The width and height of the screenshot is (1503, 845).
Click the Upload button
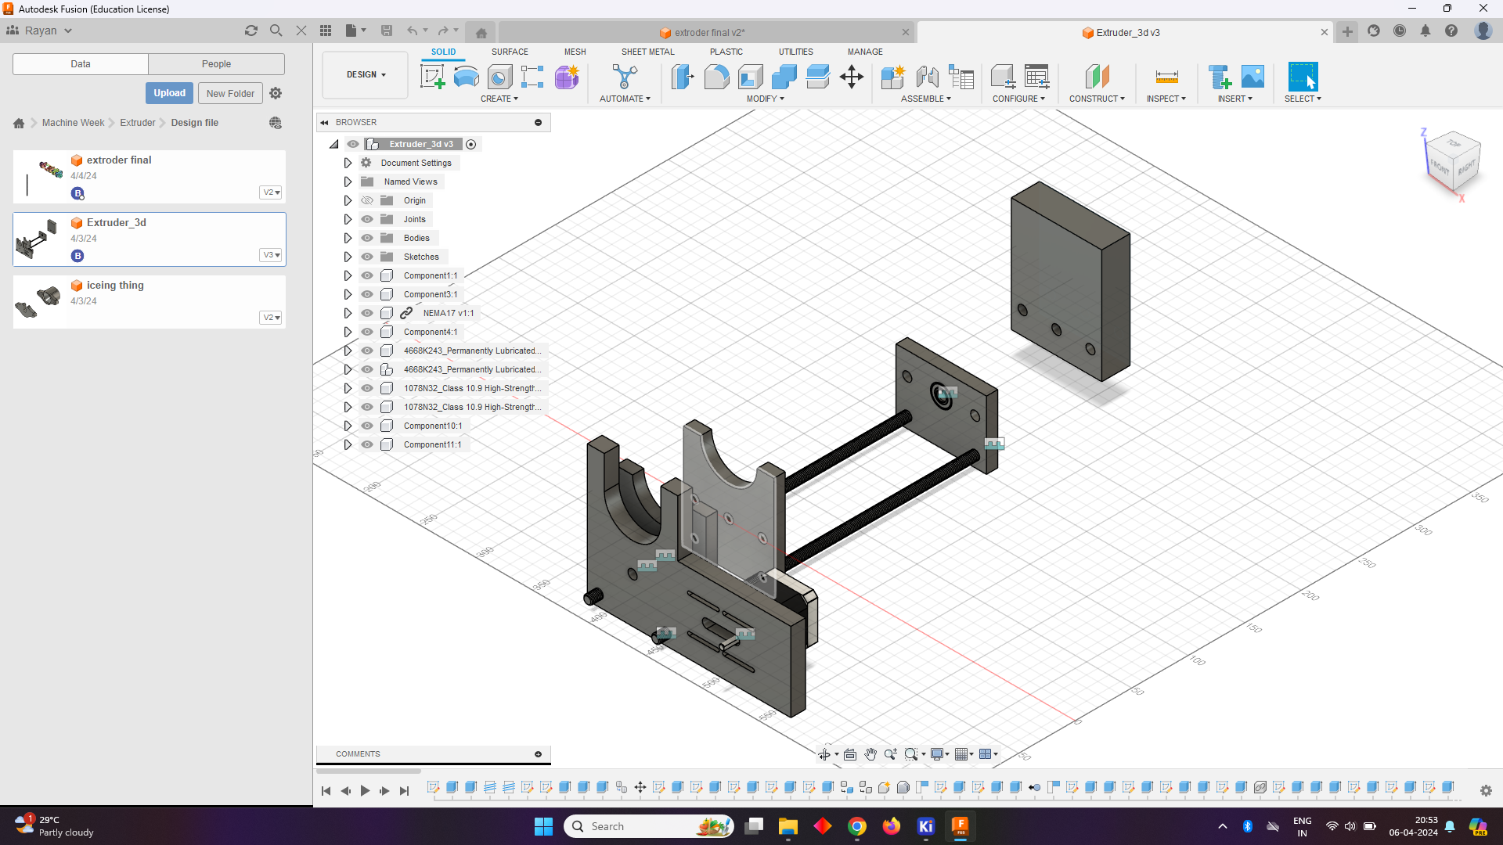click(x=169, y=93)
